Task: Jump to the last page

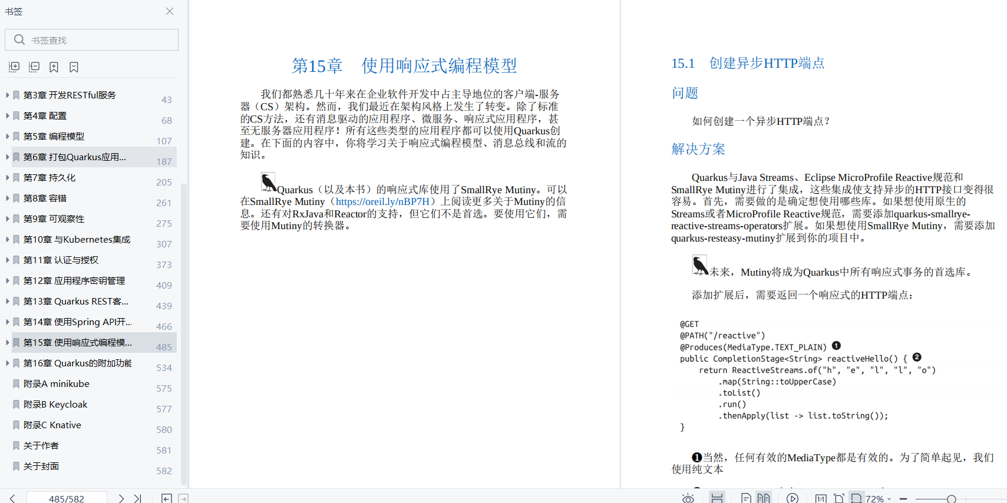Action: click(x=137, y=498)
